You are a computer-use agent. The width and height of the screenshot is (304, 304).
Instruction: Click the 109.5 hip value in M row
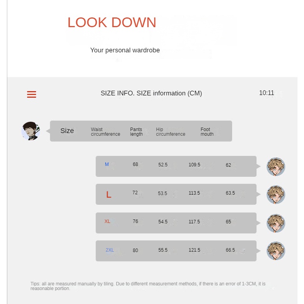pyautogui.click(x=194, y=165)
